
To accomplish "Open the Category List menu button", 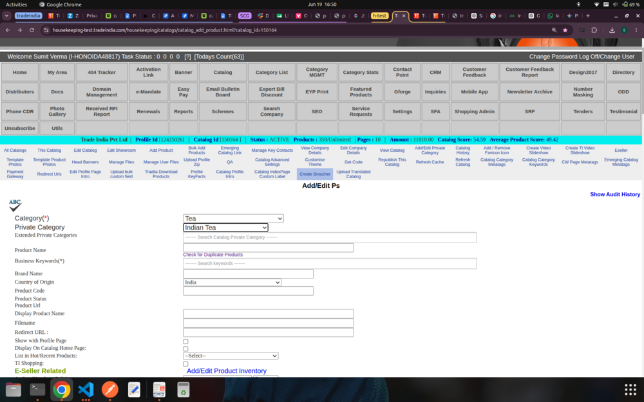I will tap(272, 72).
